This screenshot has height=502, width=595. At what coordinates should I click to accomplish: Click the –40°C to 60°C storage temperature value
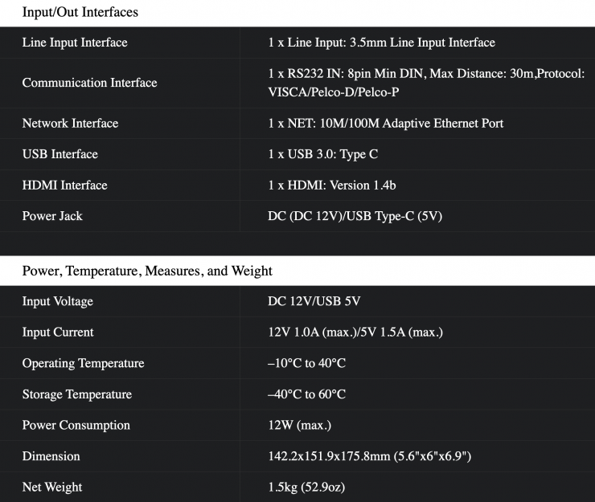pos(306,394)
